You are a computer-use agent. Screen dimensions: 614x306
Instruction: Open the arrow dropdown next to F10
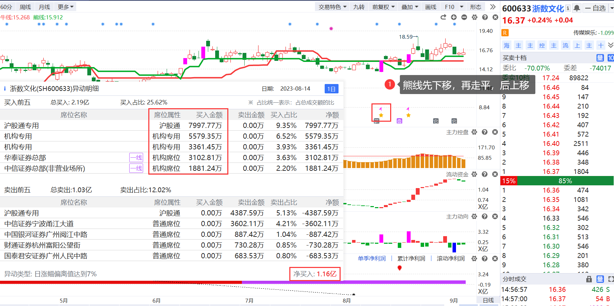point(462,7)
